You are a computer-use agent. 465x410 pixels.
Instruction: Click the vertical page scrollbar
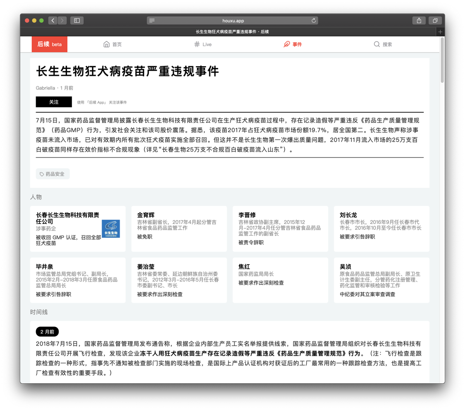pyautogui.click(x=442, y=60)
